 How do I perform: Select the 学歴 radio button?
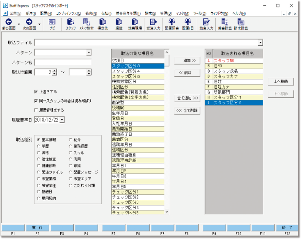point(39,146)
